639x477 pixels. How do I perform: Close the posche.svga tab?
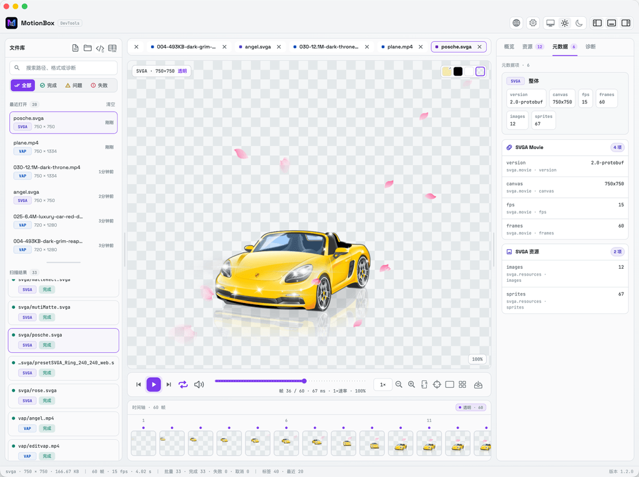[480, 47]
